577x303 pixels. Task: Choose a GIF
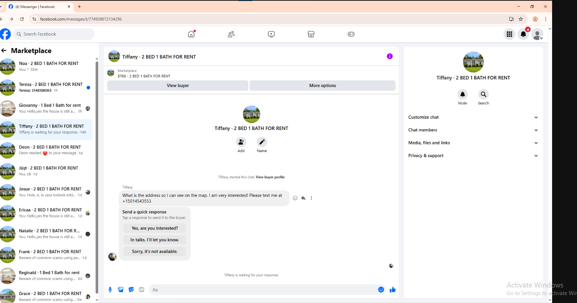pos(141,290)
